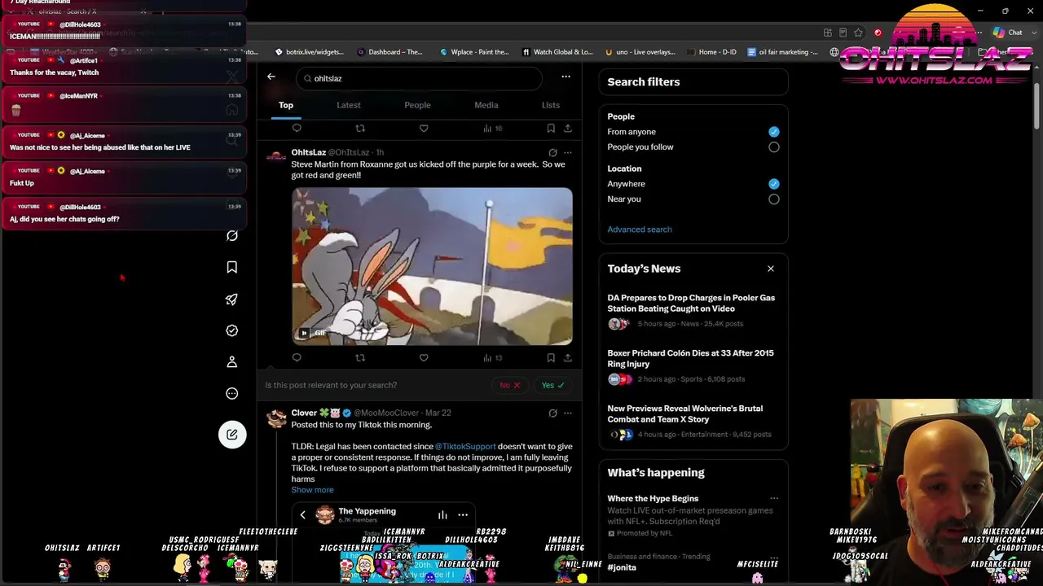Go back using the search page arrow

coord(271,77)
